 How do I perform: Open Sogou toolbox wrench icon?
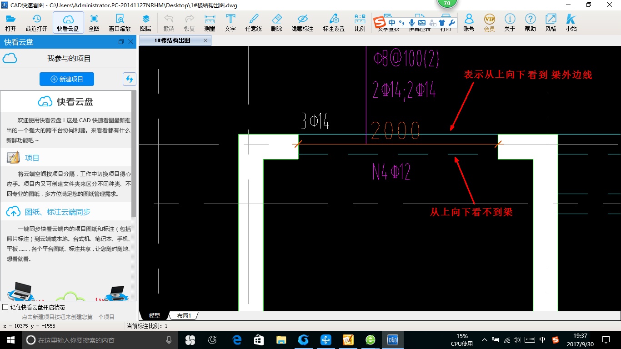(451, 22)
